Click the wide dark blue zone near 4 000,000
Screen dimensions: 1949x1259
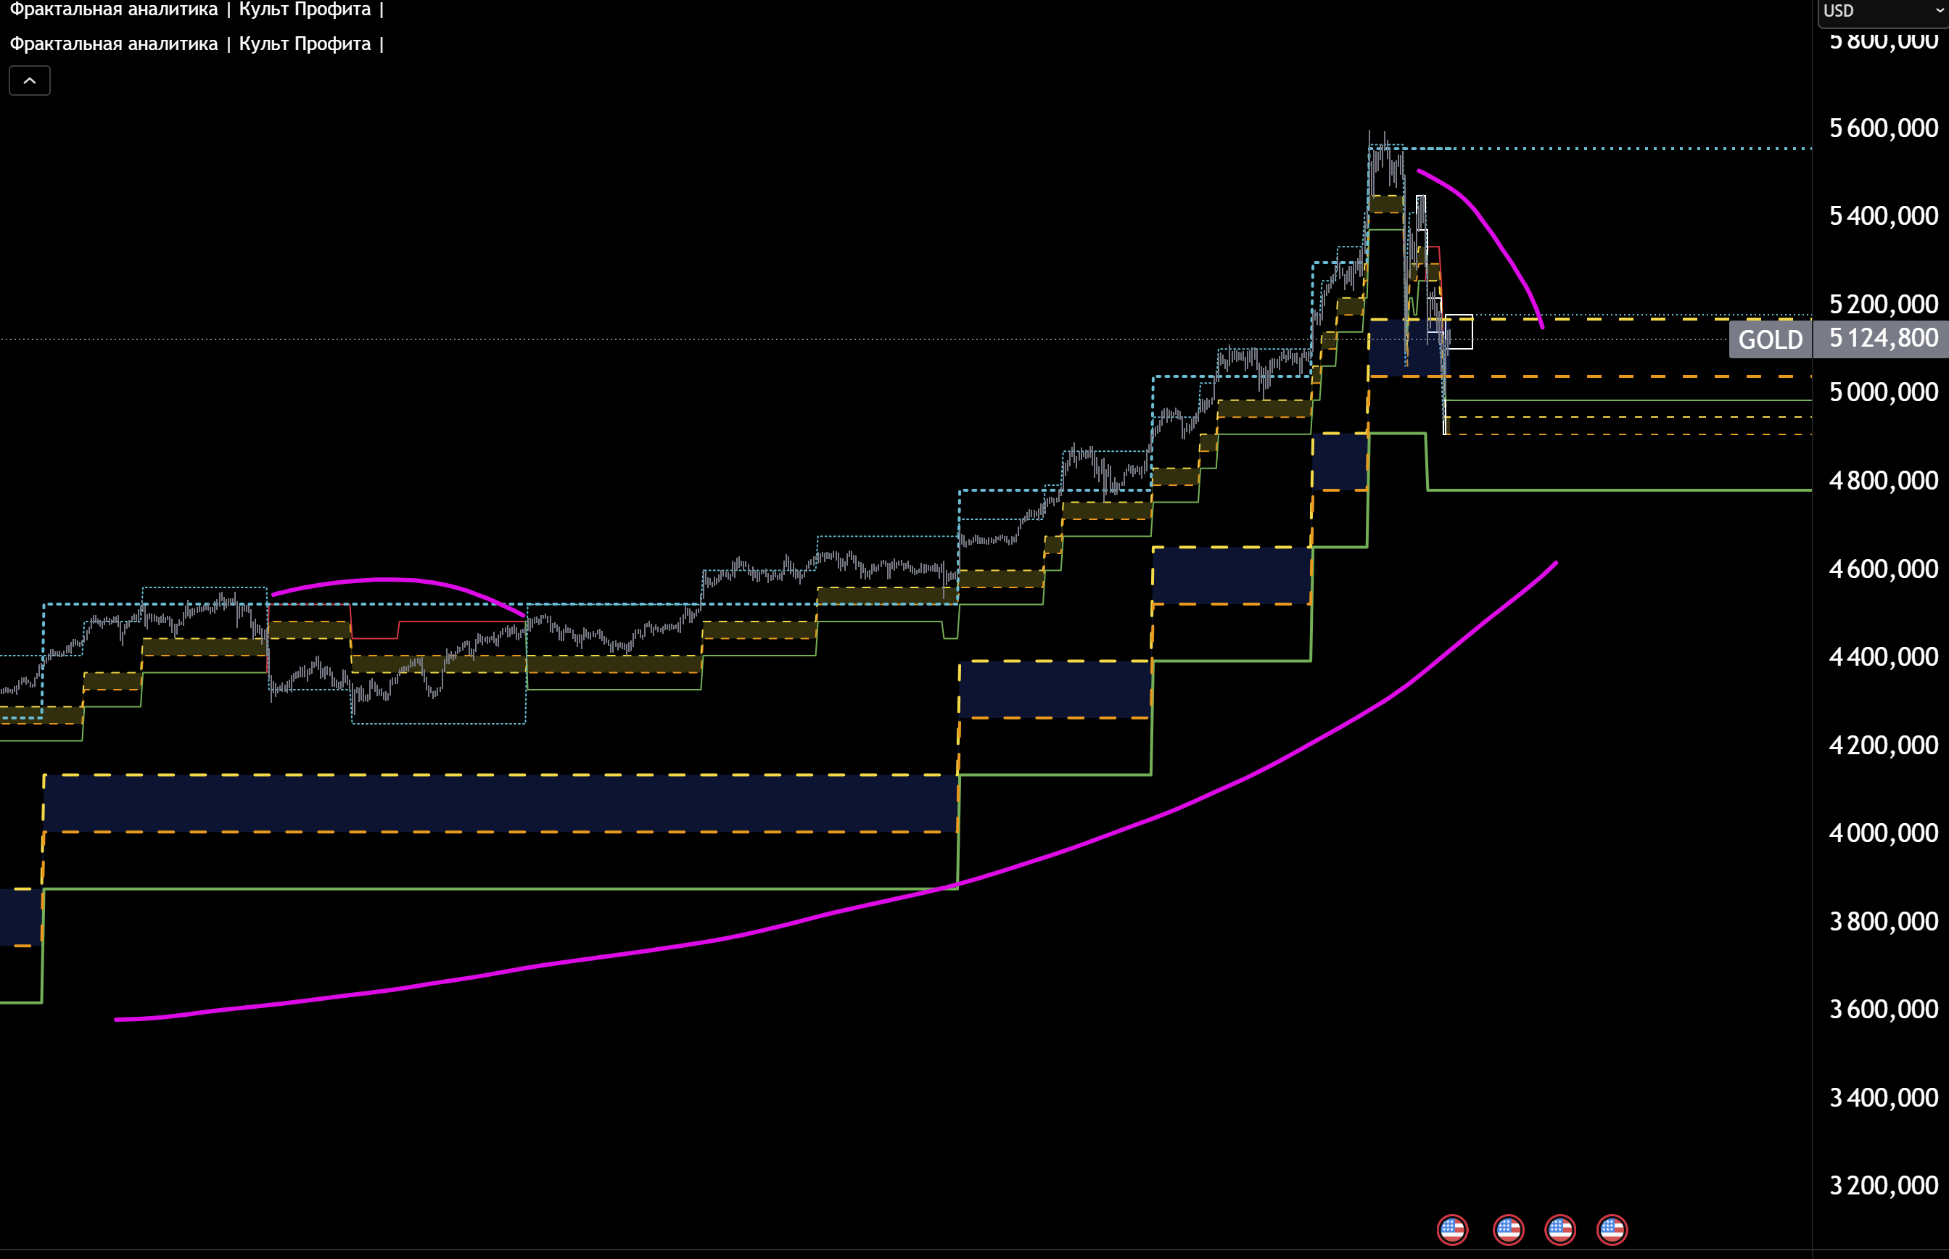[x=500, y=804]
